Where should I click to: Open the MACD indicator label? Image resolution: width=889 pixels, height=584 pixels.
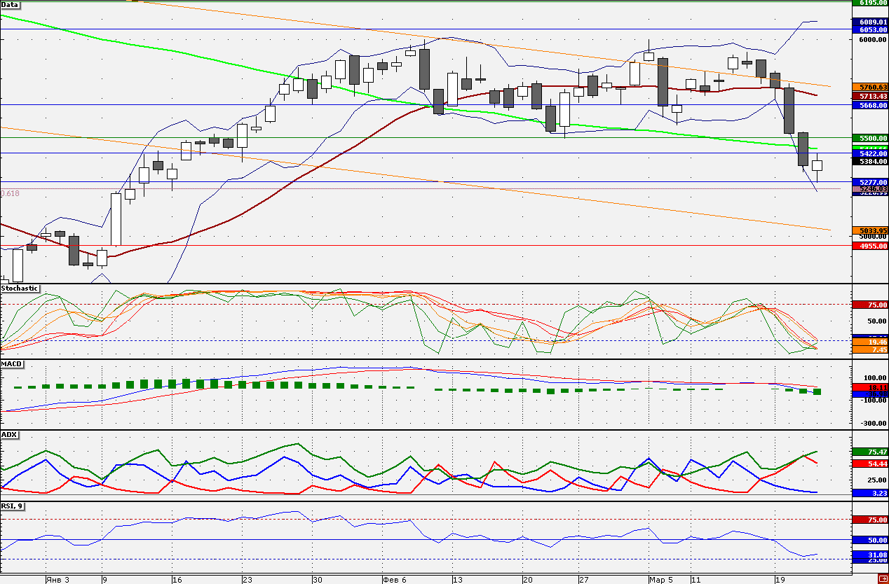11,363
